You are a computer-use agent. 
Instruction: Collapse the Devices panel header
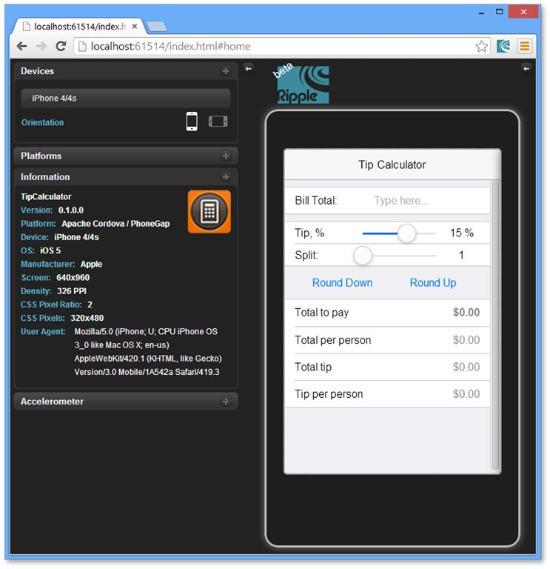click(x=126, y=71)
